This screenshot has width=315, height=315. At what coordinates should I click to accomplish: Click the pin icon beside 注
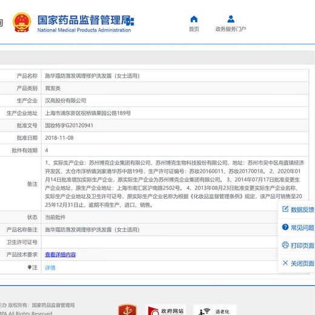coord(30,267)
